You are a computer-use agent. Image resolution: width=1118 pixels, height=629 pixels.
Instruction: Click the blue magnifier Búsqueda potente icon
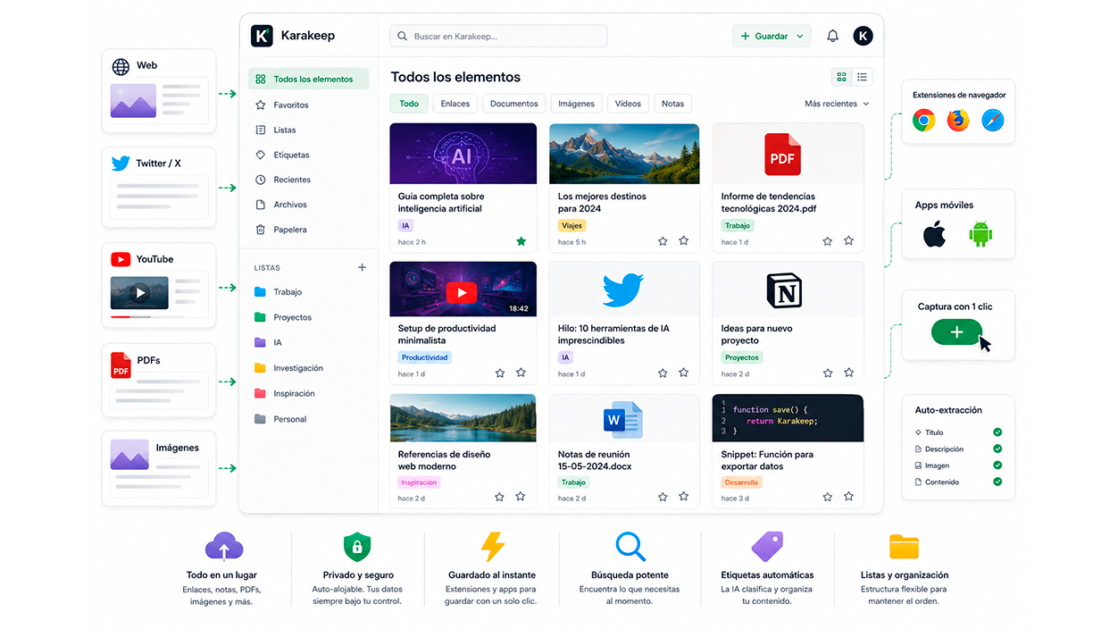pyautogui.click(x=630, y=546)
